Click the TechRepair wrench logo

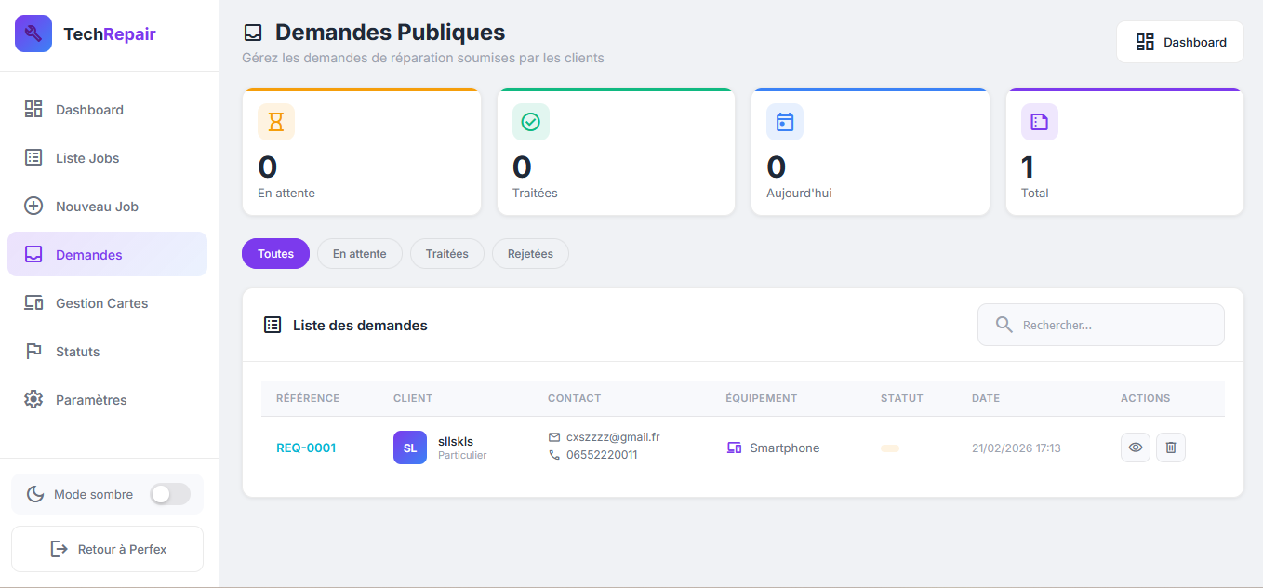coord(33,33)
